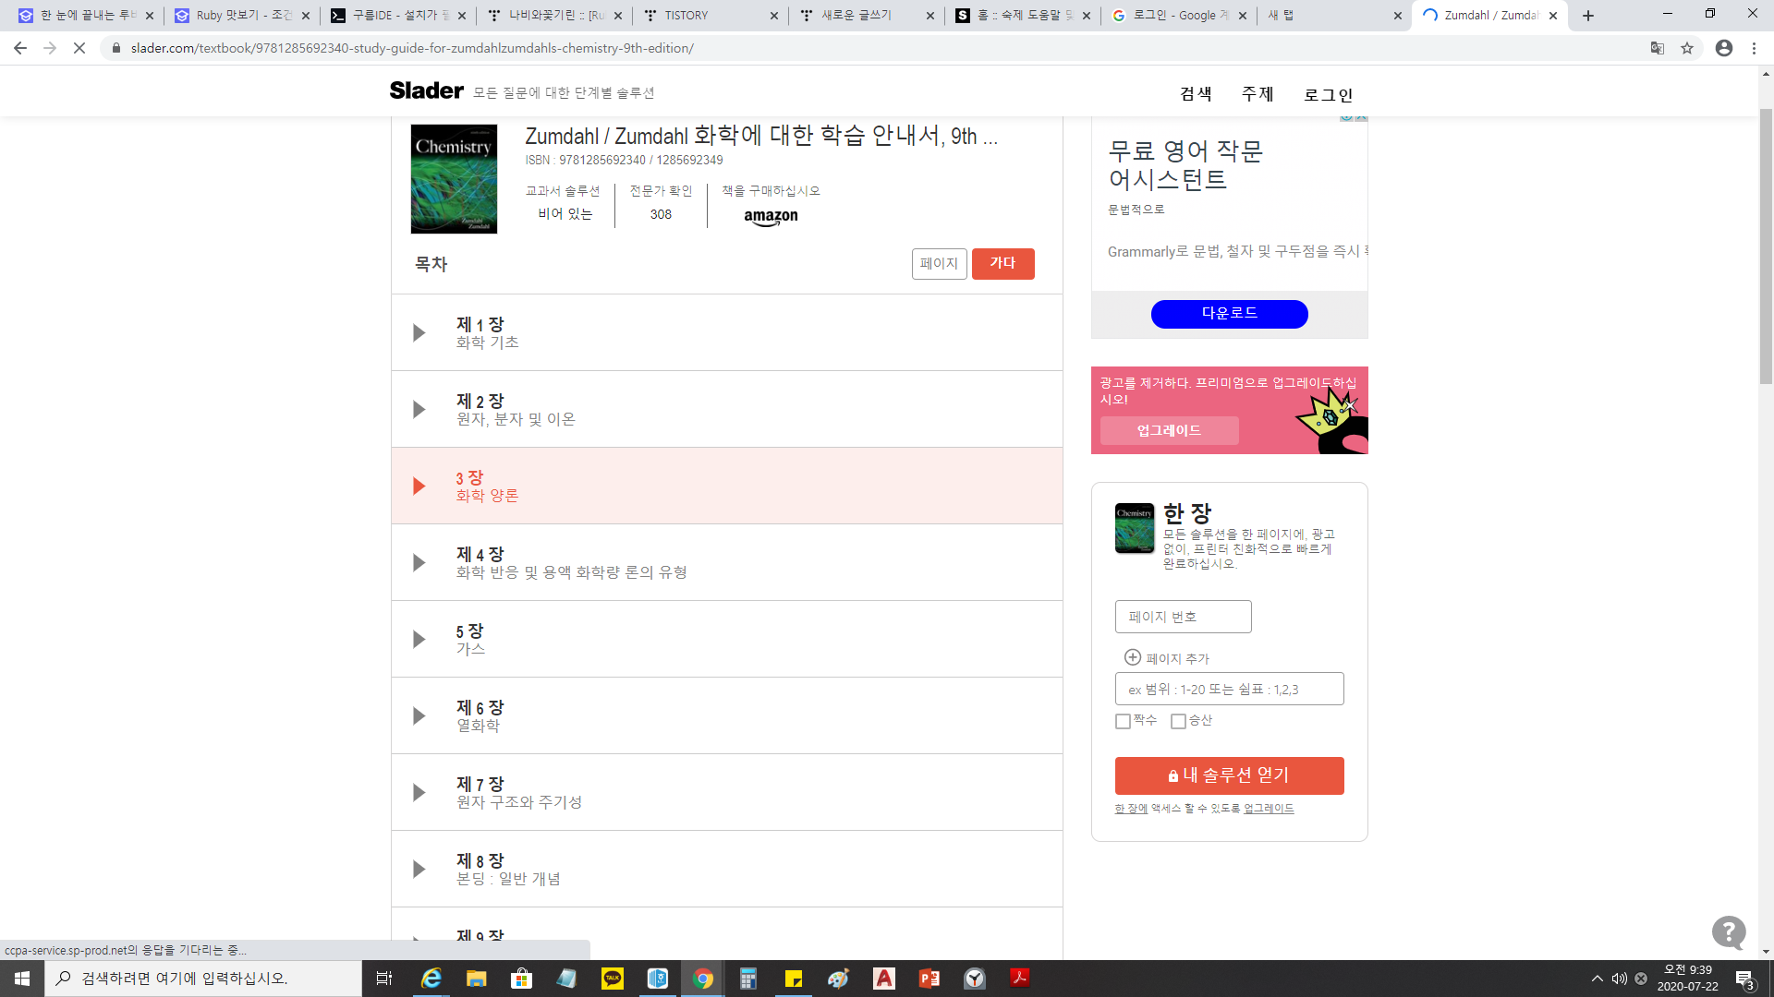Click the red 가다 button
This screenshot has height=997, width=1774.
(1002, 263)
